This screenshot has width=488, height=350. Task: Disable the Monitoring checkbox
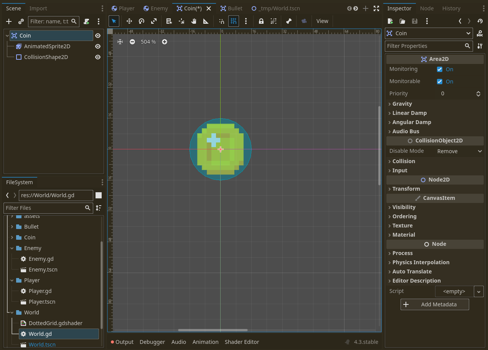tap(440, 69)
